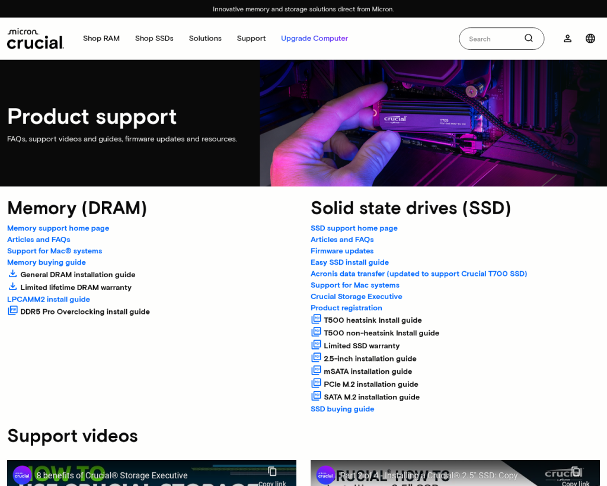Click PDF icon beside mSATA installation guide
Viewport: 607px width, 486px height.
[x=317, y=370]
